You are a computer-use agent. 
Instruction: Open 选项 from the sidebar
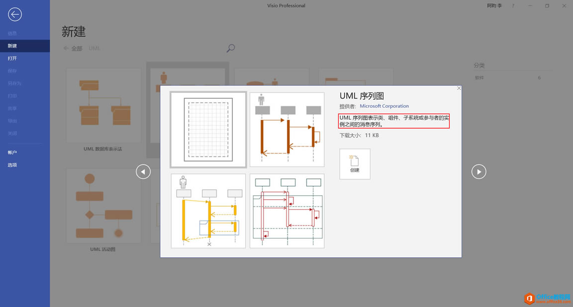tap(12, 164)
